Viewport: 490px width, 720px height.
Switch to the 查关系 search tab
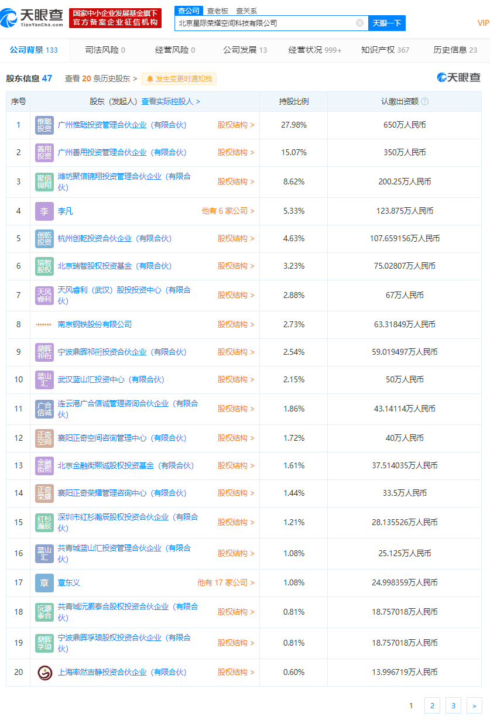(x=246, y=11)
